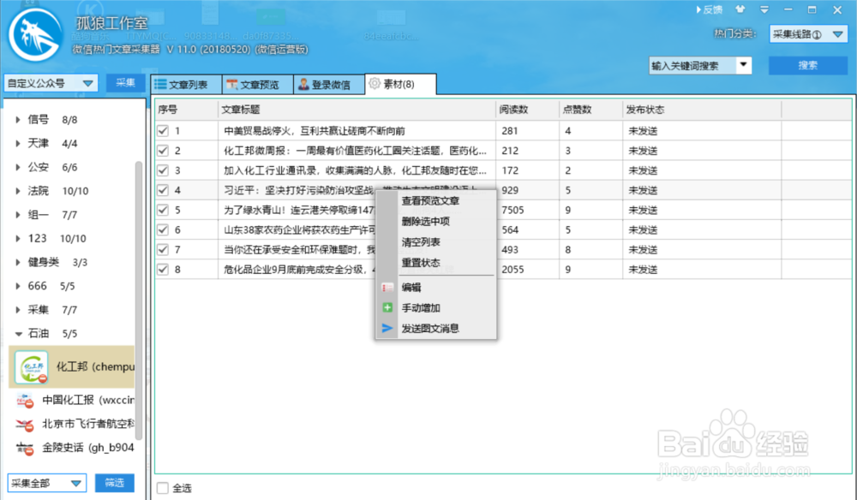Click the person icon on 登录微信 tab
The width and height of the screenshot is (857, 500).
303,84
